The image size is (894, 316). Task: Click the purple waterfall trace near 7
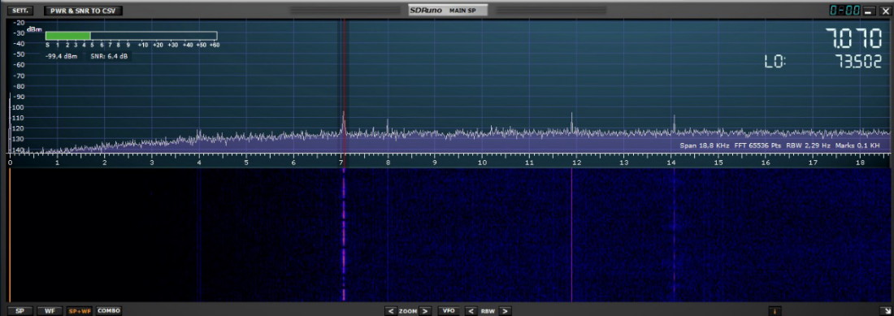344,235
